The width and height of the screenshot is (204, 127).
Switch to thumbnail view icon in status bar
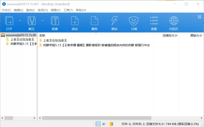click(104, 124)
